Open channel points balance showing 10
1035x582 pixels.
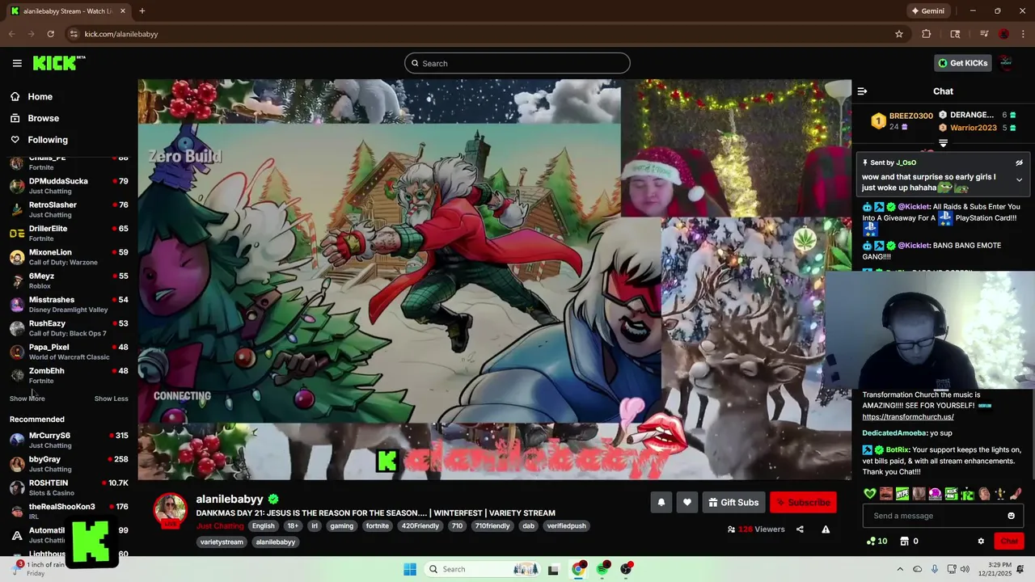(877, 542)
